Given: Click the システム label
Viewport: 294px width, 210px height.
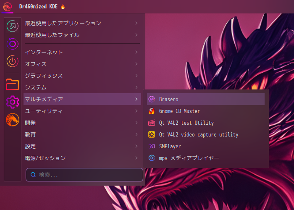Looking at the screenshot, I should (36, 87).
